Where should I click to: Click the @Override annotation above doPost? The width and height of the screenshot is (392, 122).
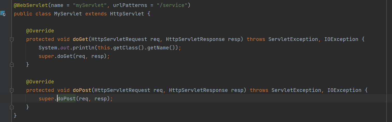point(40,82)
